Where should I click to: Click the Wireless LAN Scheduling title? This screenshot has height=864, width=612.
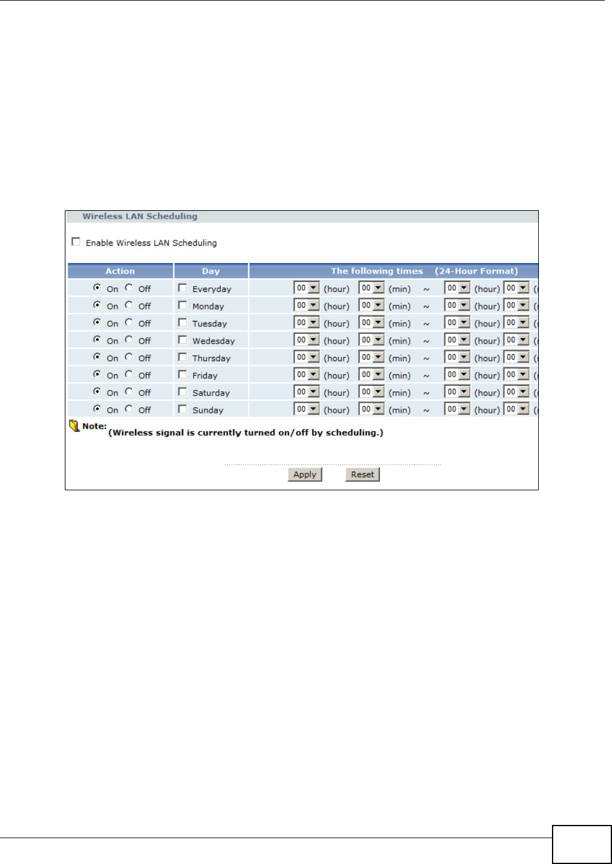point(140,216)
